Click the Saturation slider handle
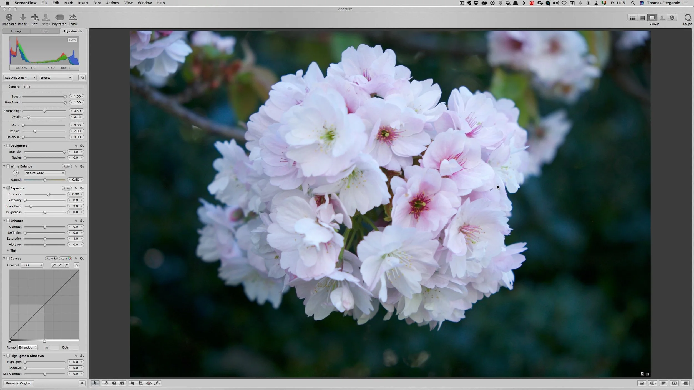The image size is (694, 390). coord(45,239)
